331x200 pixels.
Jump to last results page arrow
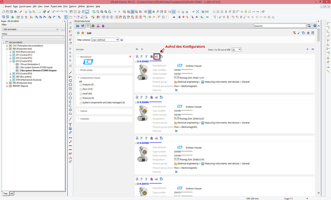click(x=312, y=49)
